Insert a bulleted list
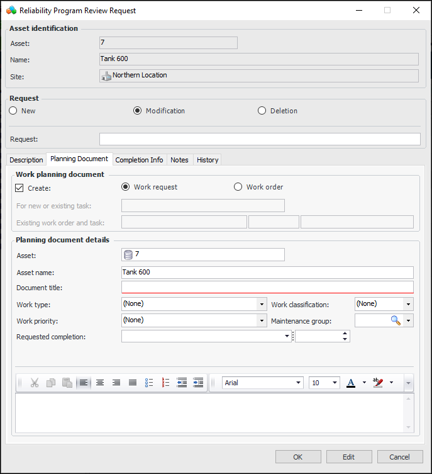 149,383
